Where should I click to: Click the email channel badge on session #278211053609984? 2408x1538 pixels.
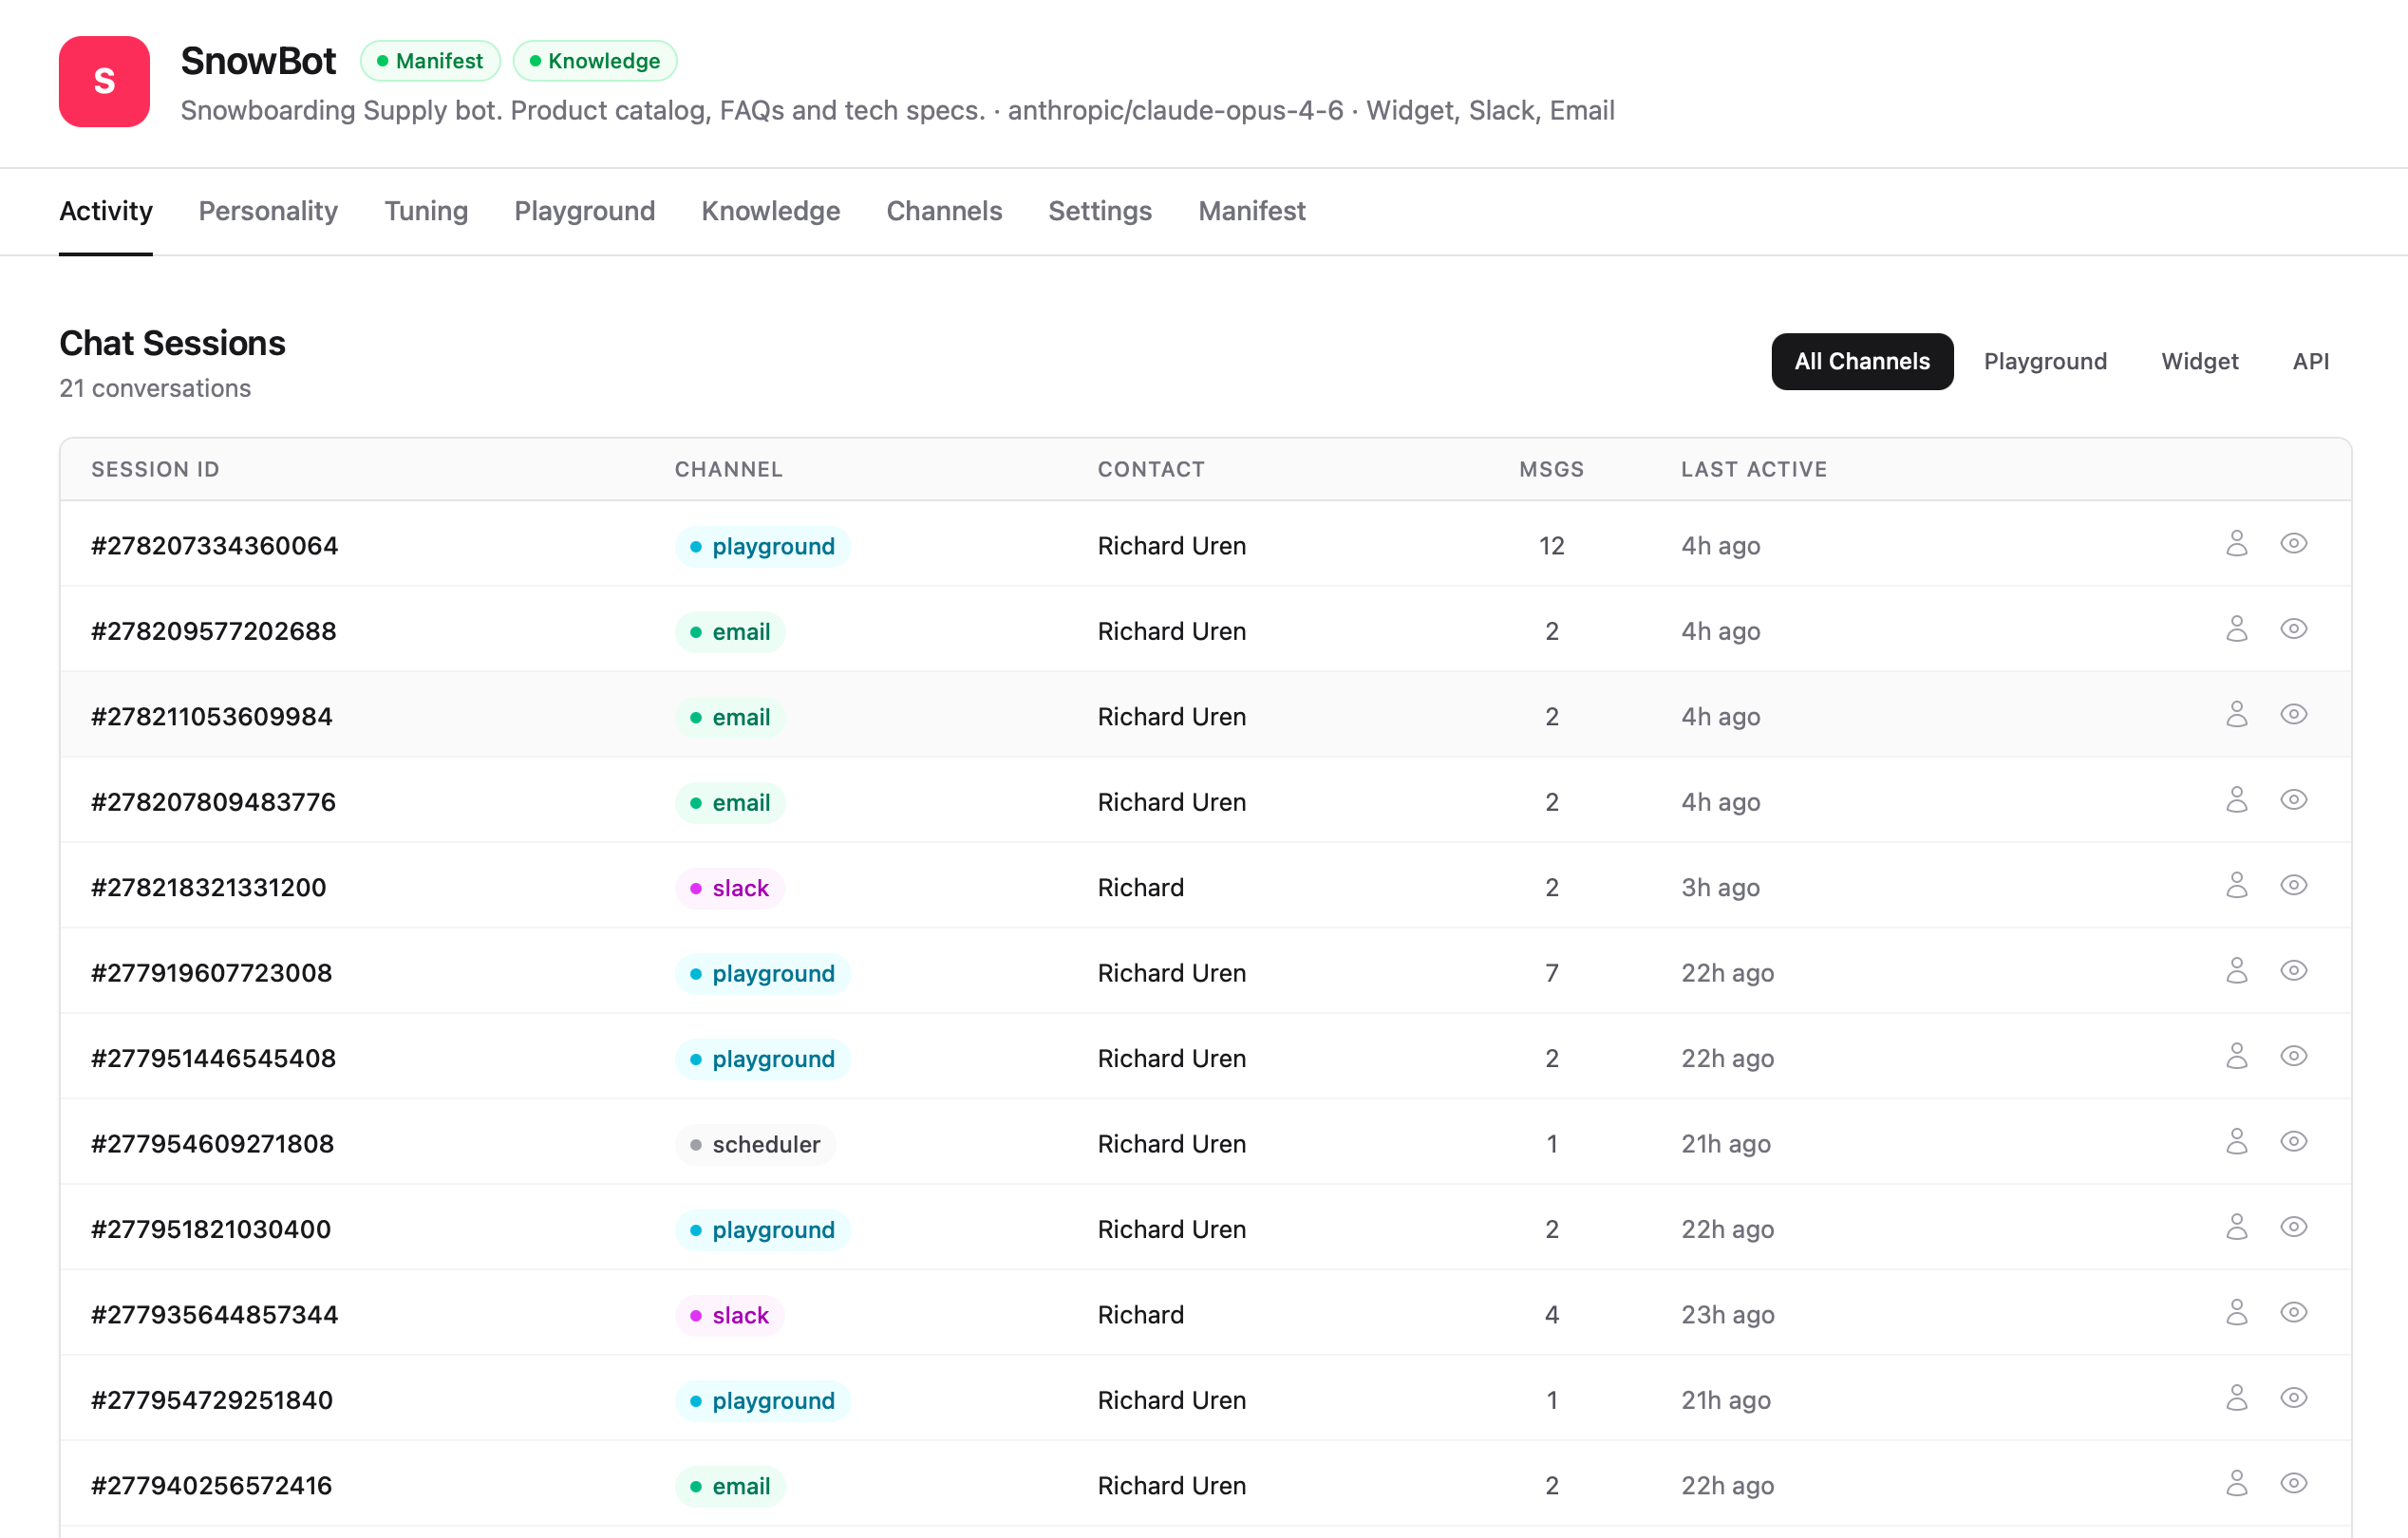pos(730,716)
